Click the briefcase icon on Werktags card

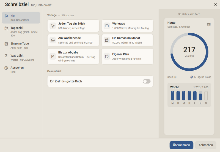tap(107, 26)
